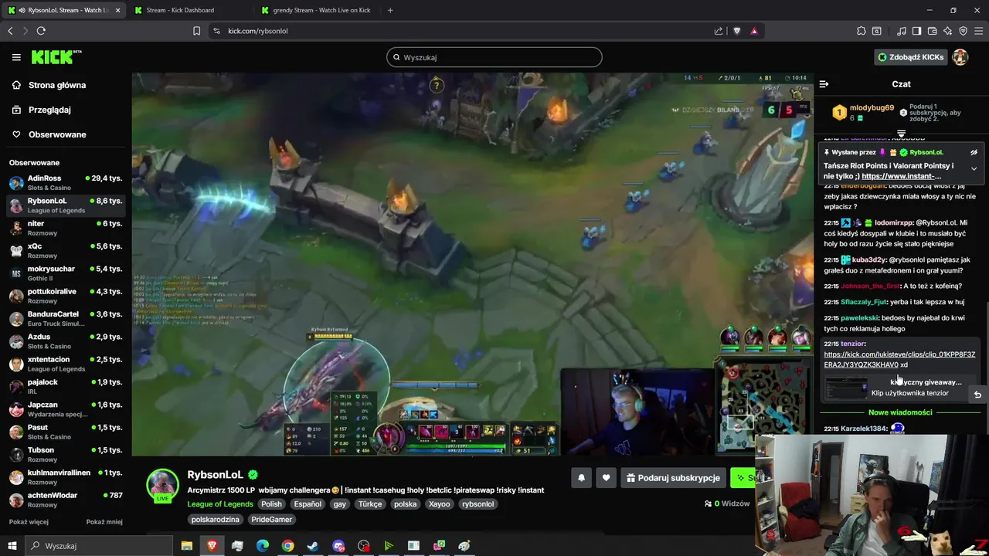Reply to the tenzior message

point(977,395)
